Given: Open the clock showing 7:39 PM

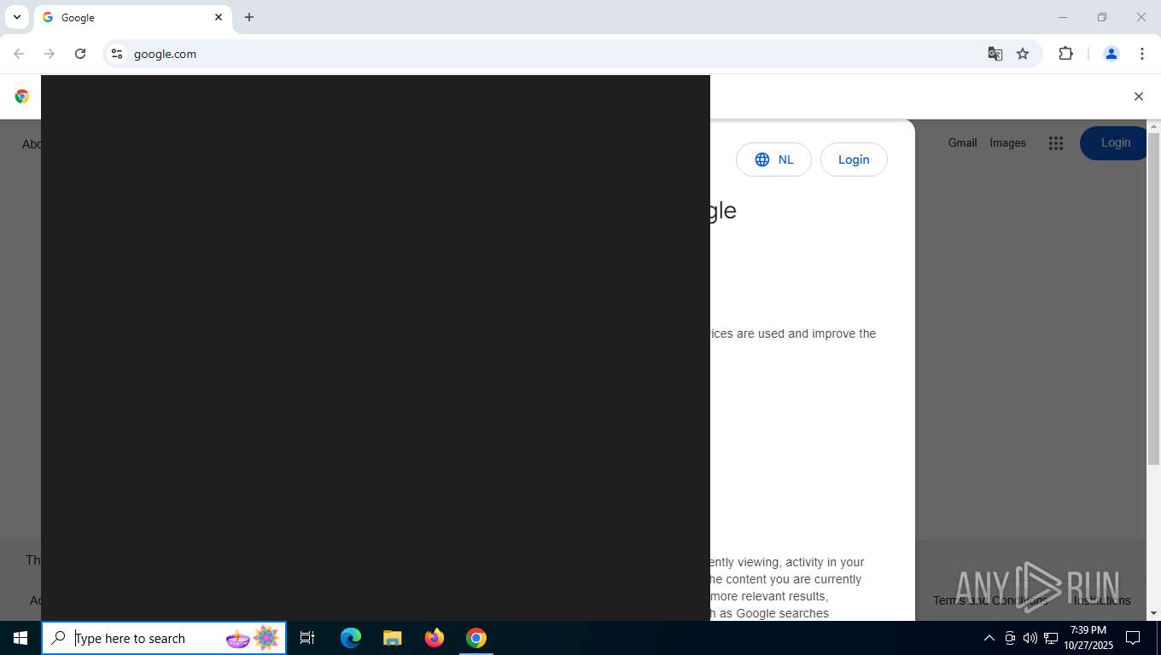Looking at the screenshot, I should [1088, 638].
